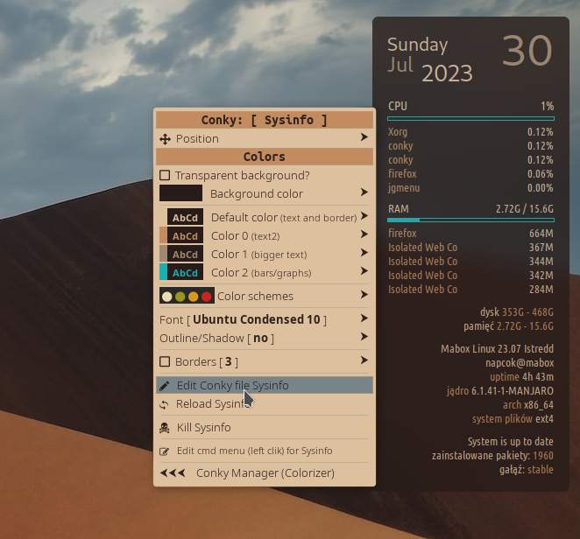Click the Edit cmd menu icon
The image size is (580, 539).
[165, 451]
